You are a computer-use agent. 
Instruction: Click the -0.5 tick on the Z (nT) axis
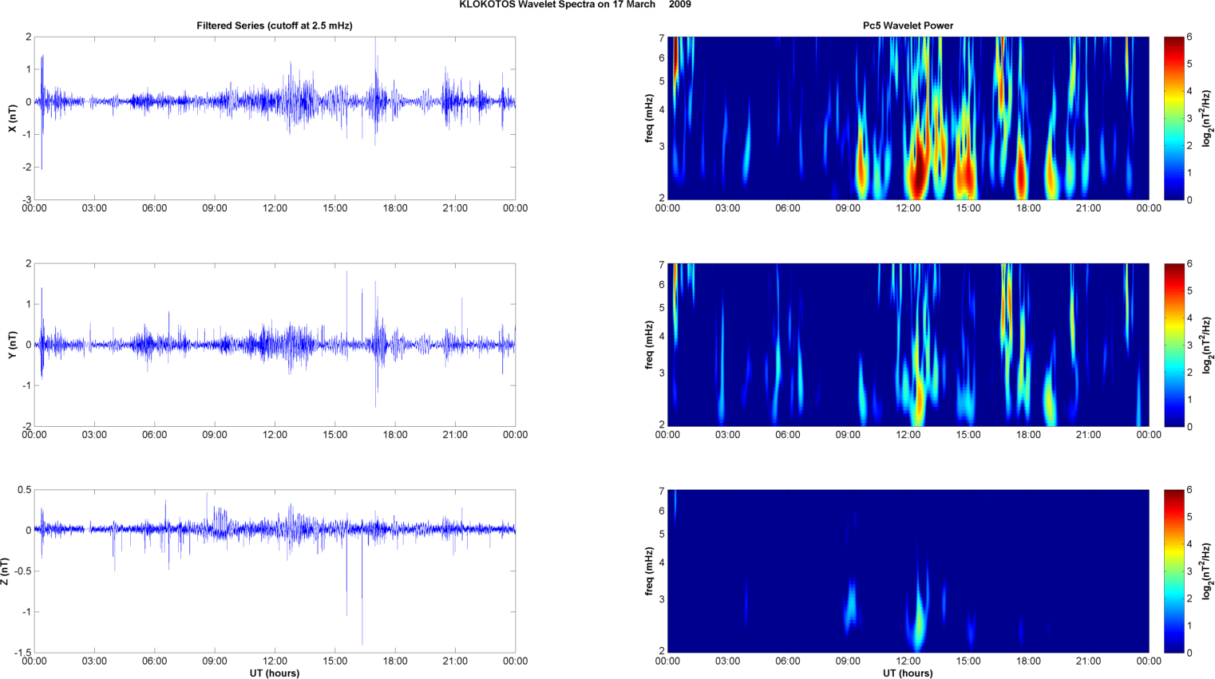(x=23, y=571)
